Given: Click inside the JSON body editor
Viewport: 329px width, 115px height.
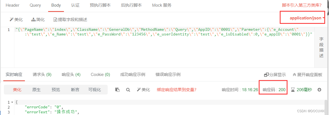Looking at the screenshot, I should 164,47.
